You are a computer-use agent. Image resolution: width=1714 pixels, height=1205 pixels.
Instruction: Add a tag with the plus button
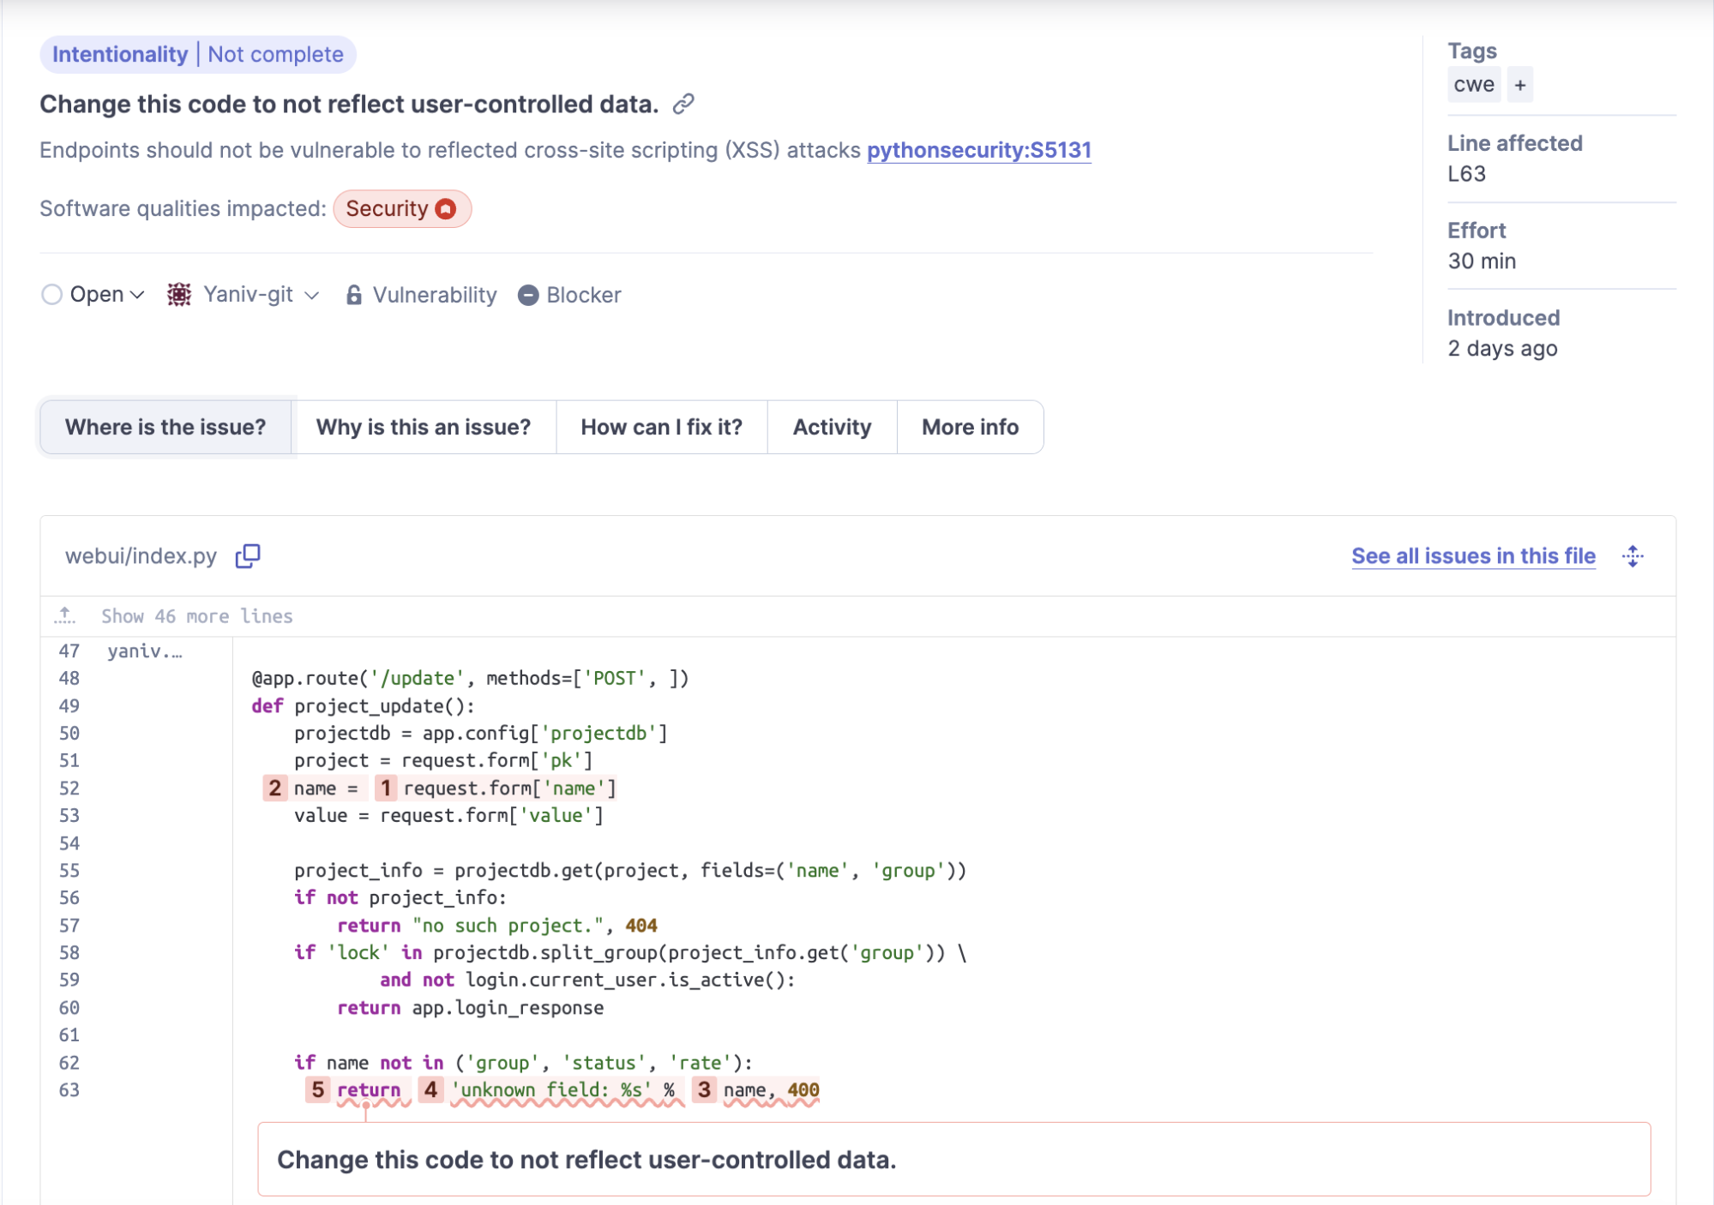point(1520,85)
